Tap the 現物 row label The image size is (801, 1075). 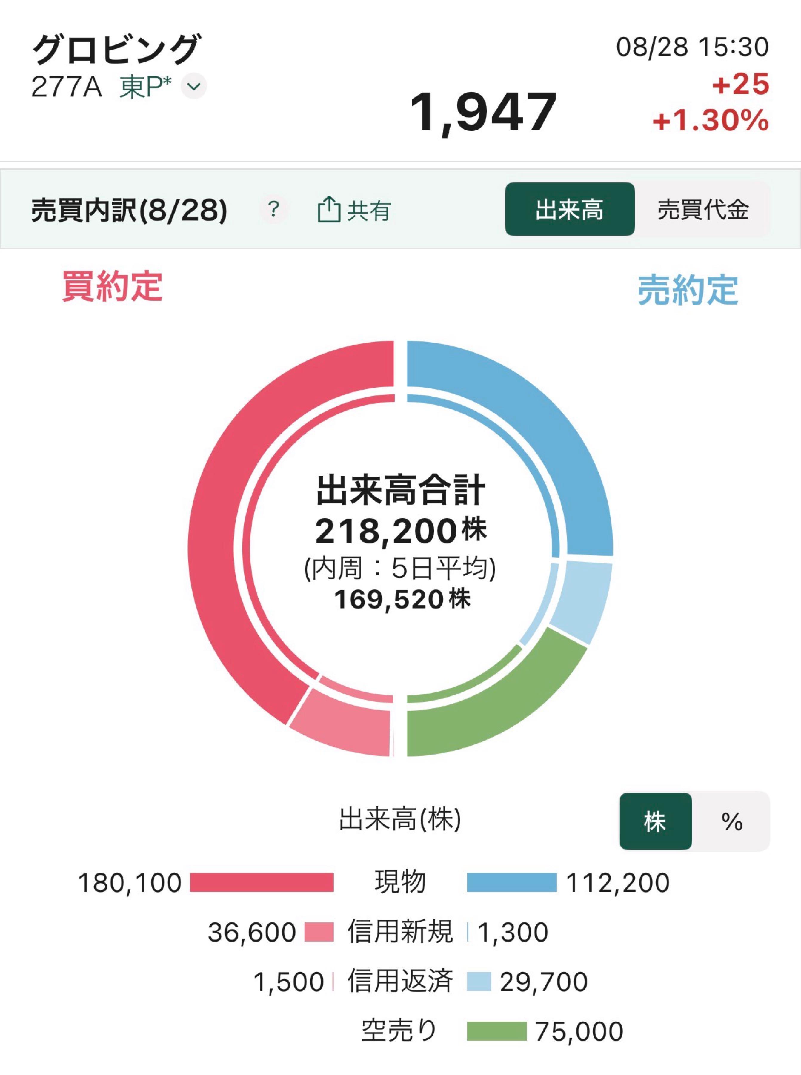(x=401, y=881)
